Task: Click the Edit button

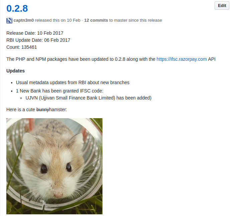Action: (222, 6)
